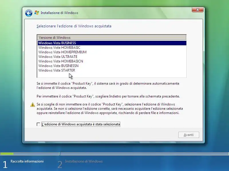Viewport: 229px width, 171px height.
Task: Click the yellow warning triangle icon
Action: tap(33, 105)
